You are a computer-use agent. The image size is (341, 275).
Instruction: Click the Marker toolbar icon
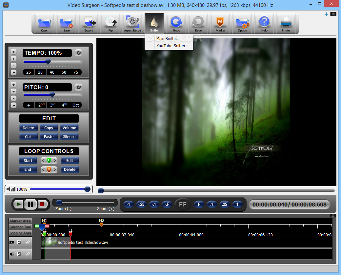220,24
